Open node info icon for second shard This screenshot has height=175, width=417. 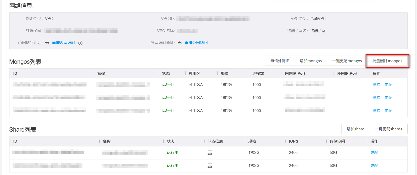(x=210, y=166)
